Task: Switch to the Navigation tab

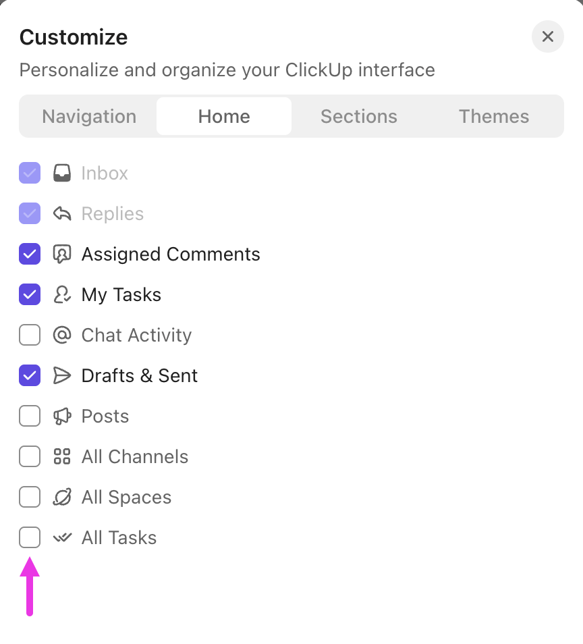Action: tap(89, 116)
